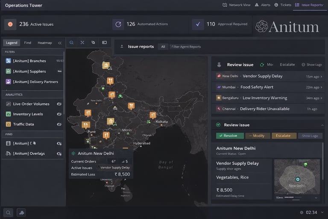Click the Show Logic button below
This screenshot has height=219, width=328.
310,136
